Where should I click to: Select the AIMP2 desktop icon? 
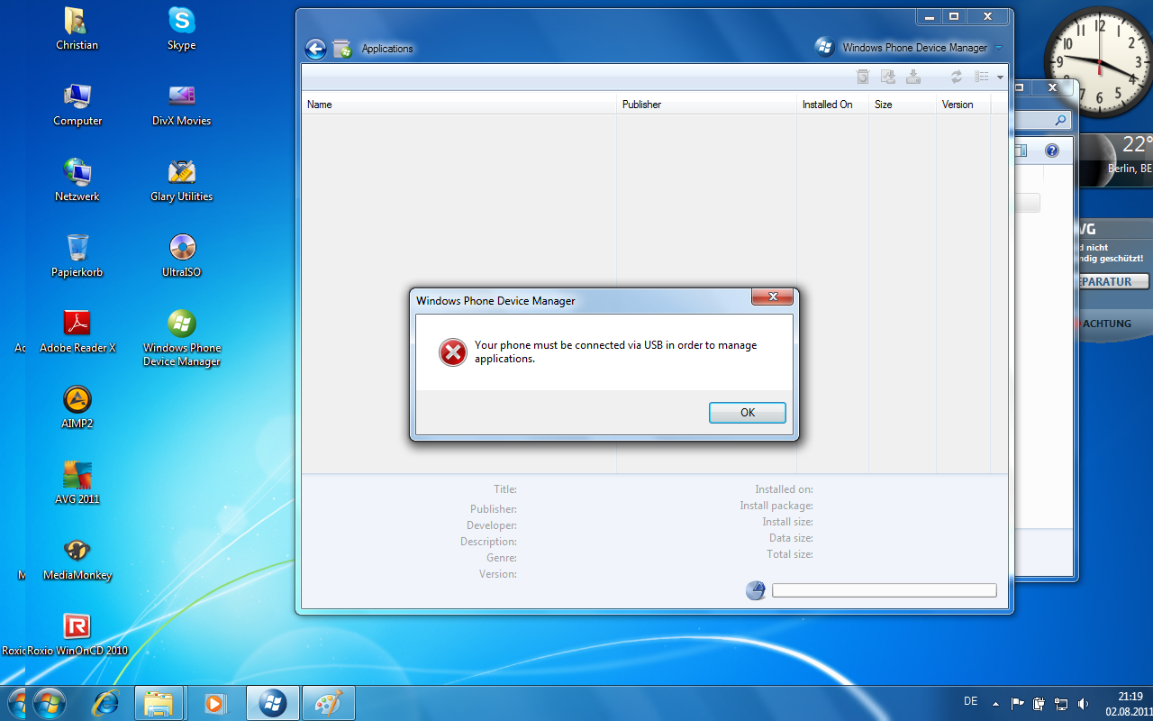[77, 407]
